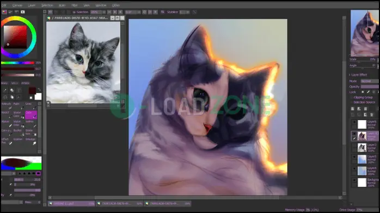Click the straight line mode icon after Stabilizer

(x=194, y=12)
